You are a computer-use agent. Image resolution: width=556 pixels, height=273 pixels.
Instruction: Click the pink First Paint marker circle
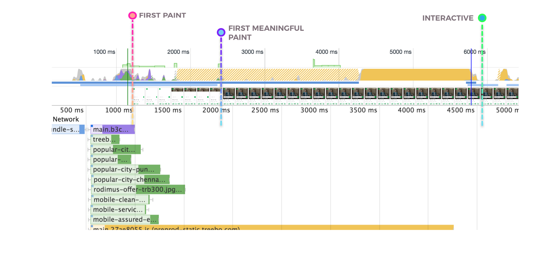[x=133, y=16]
